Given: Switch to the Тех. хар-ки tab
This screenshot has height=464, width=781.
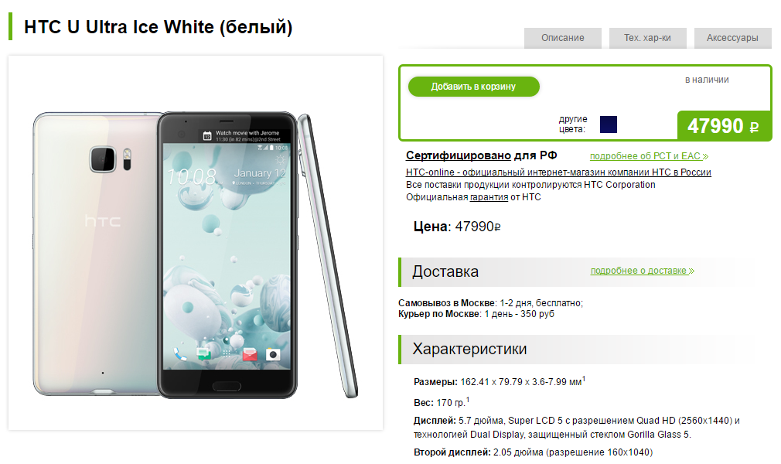Looking at the screenshot, I should [x=647, y=38].
